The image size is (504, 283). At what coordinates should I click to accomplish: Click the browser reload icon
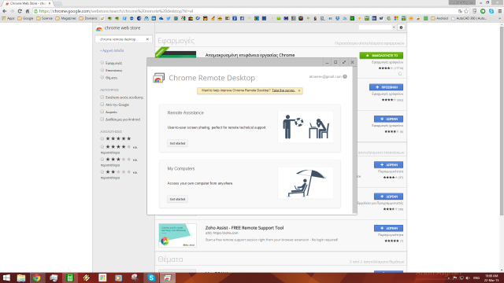(20, 11)
